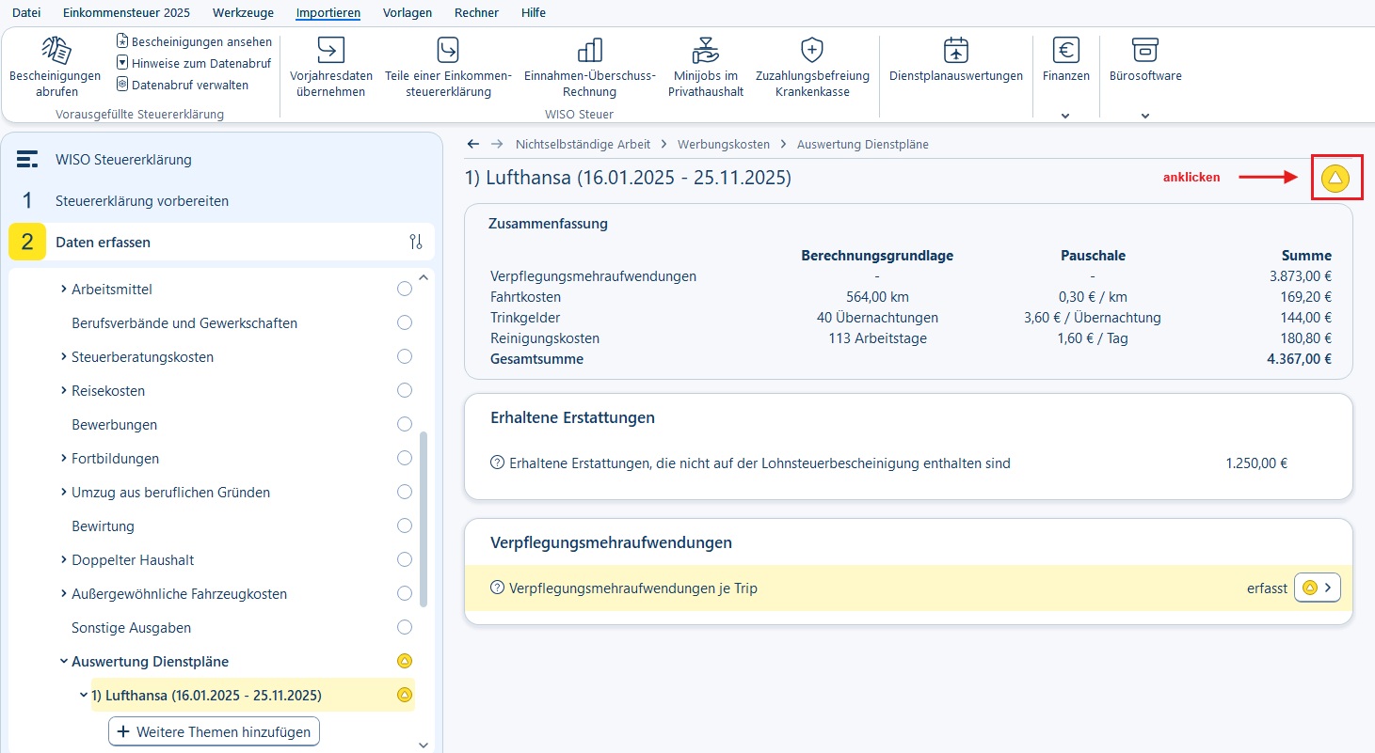The height and width of the screenshot is (753, 1375).
Task: Toggle status circle for Fortbildungen
Action: point(405,458)
